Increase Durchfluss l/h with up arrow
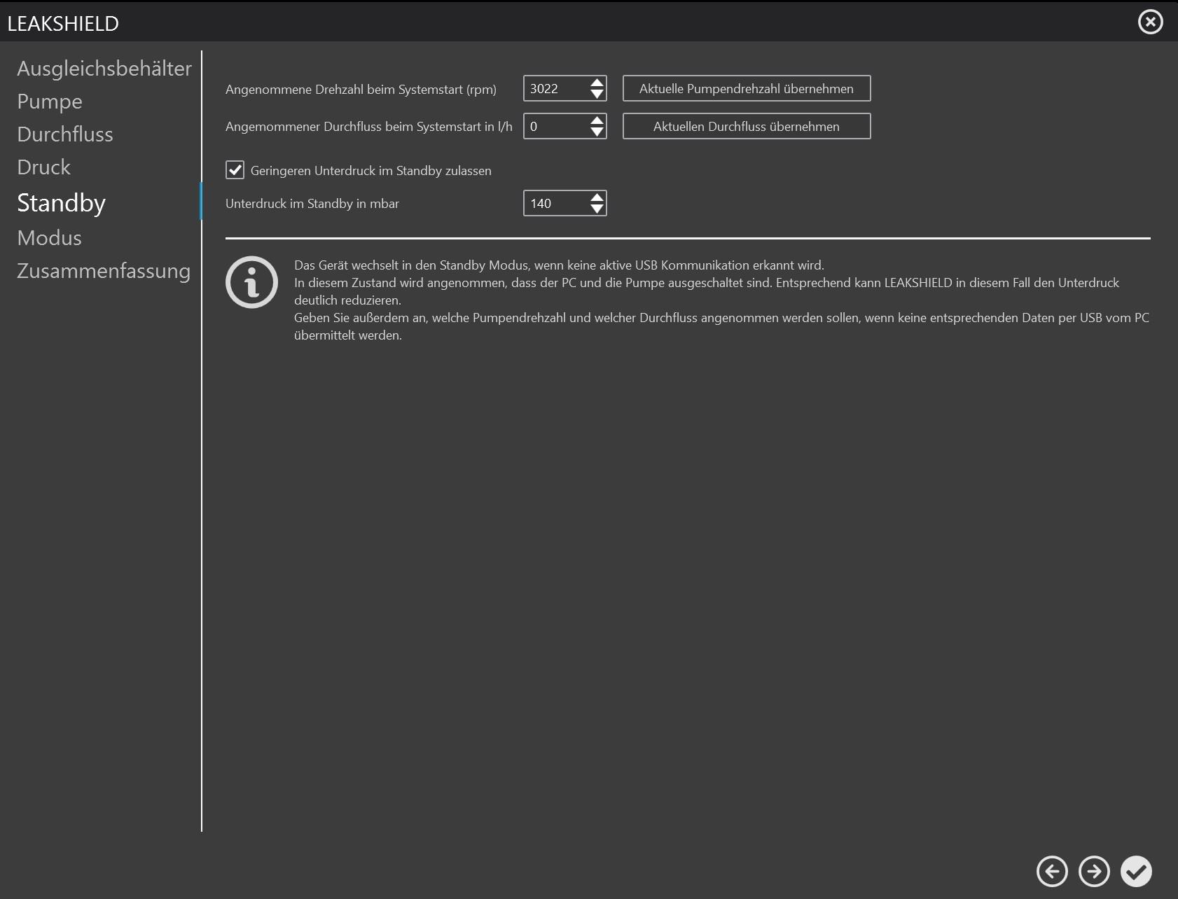 (x=597, y=120)
